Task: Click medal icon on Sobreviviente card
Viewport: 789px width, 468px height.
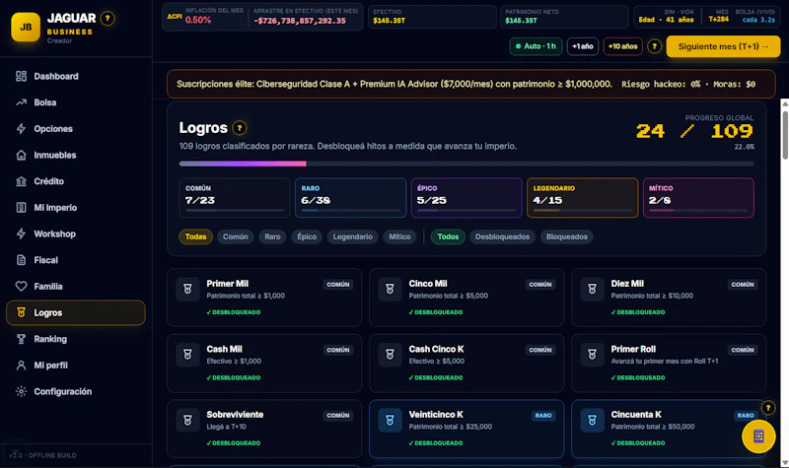Action: pyautogui.click(x=187, y=421)
